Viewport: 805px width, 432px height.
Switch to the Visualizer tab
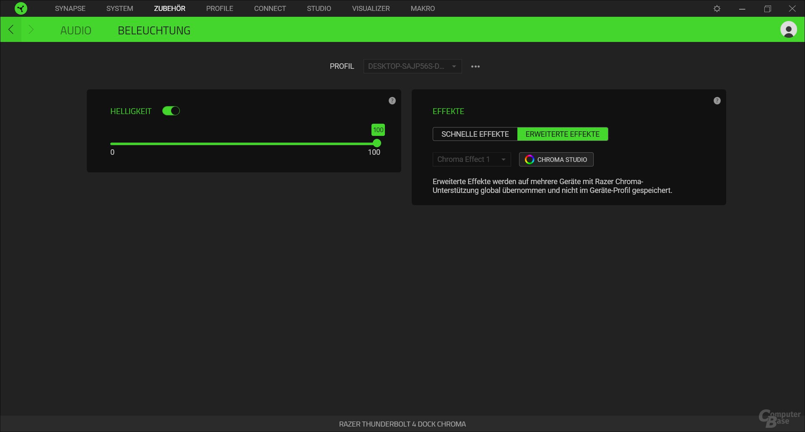coord(371,8)
